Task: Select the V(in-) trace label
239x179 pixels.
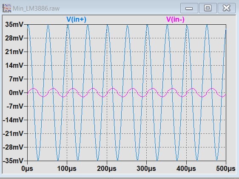Action: coord(175,20)
